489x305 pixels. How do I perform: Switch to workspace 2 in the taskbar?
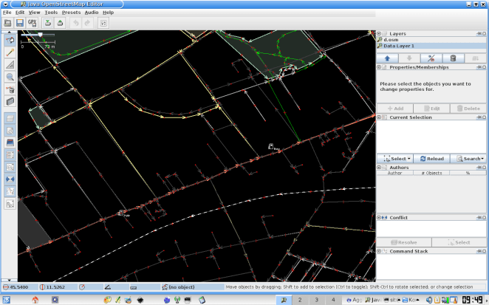tap(299, 300)
